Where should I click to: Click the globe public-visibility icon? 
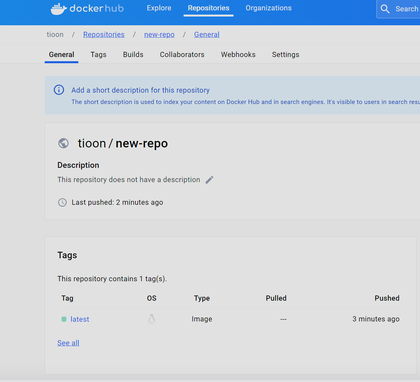(x=63, y=143)
